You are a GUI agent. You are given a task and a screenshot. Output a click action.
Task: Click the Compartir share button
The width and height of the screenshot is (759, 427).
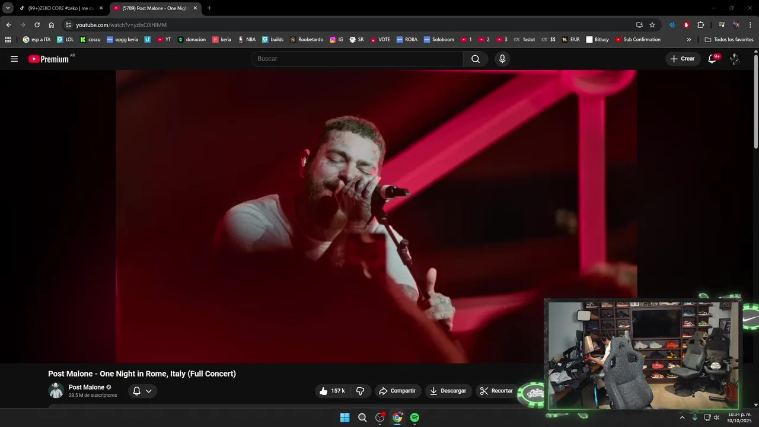(x=398, y=391)
